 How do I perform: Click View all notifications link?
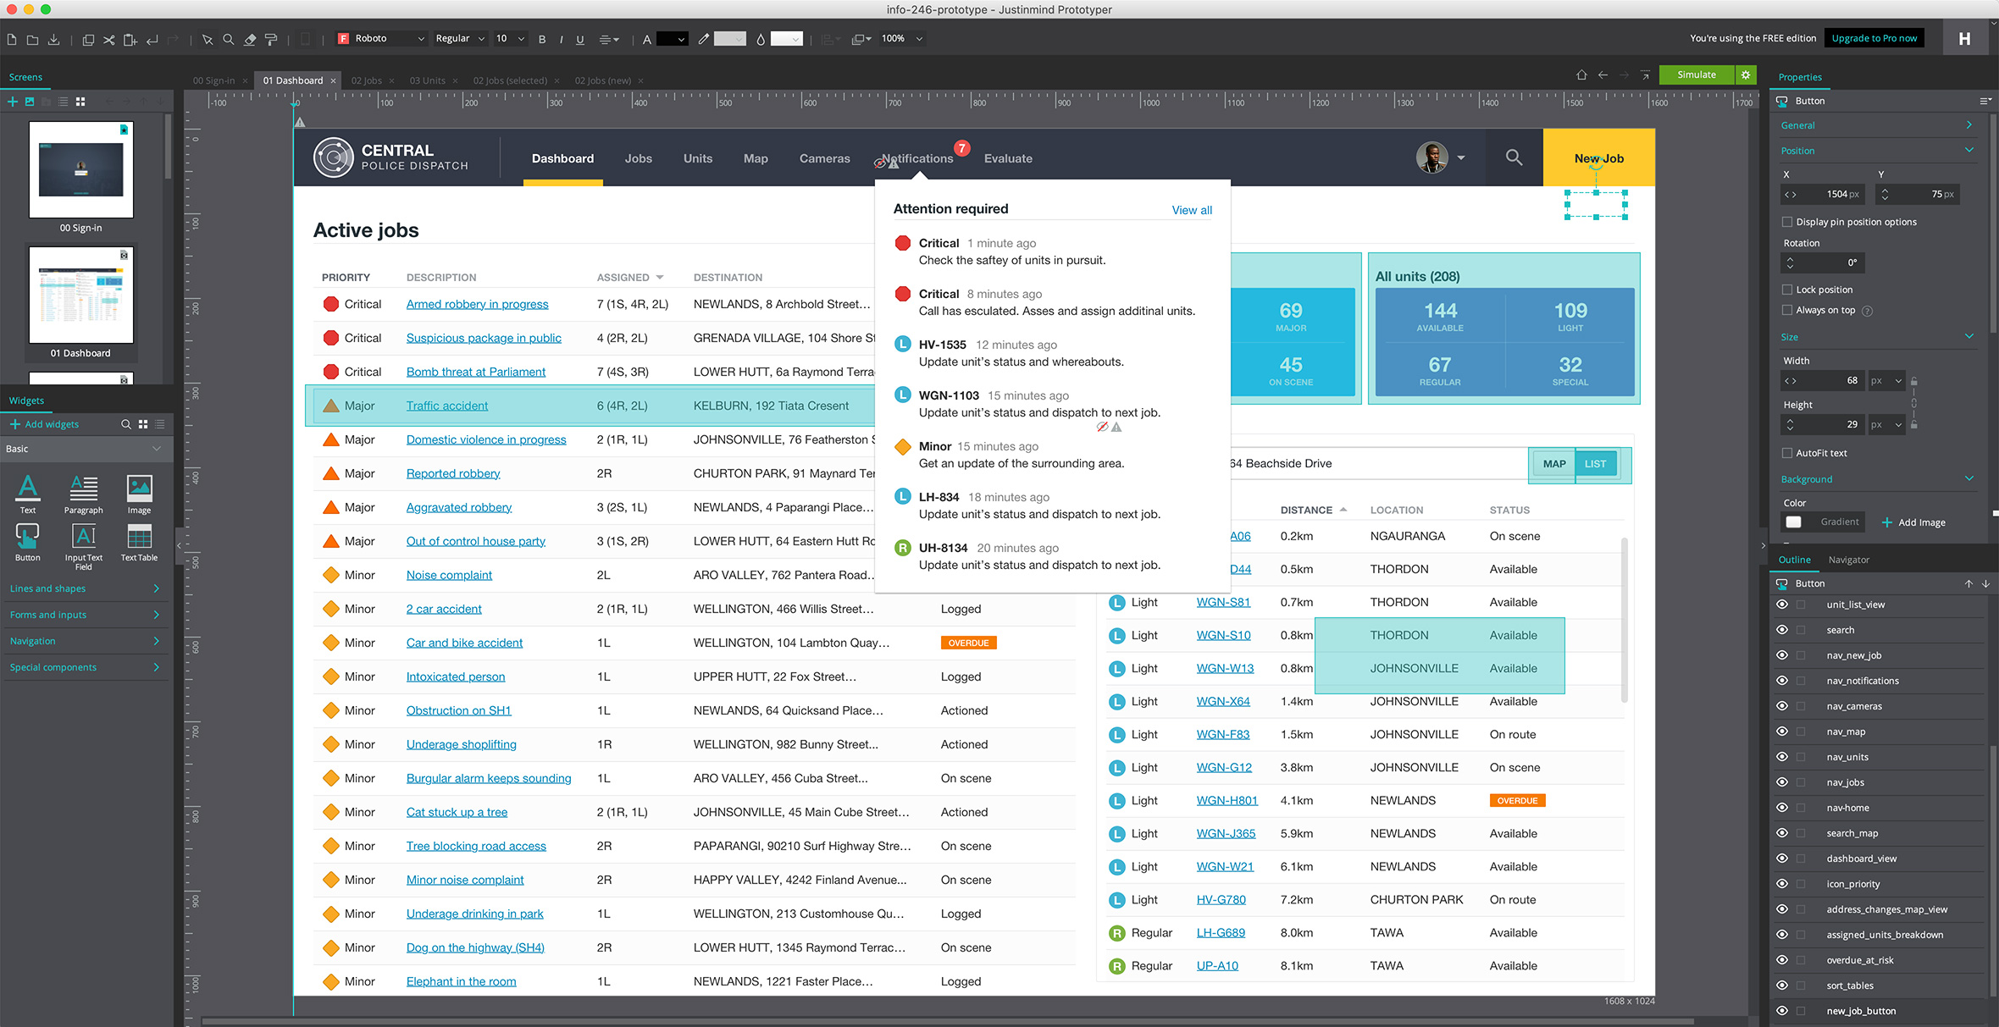[1191, 208]
